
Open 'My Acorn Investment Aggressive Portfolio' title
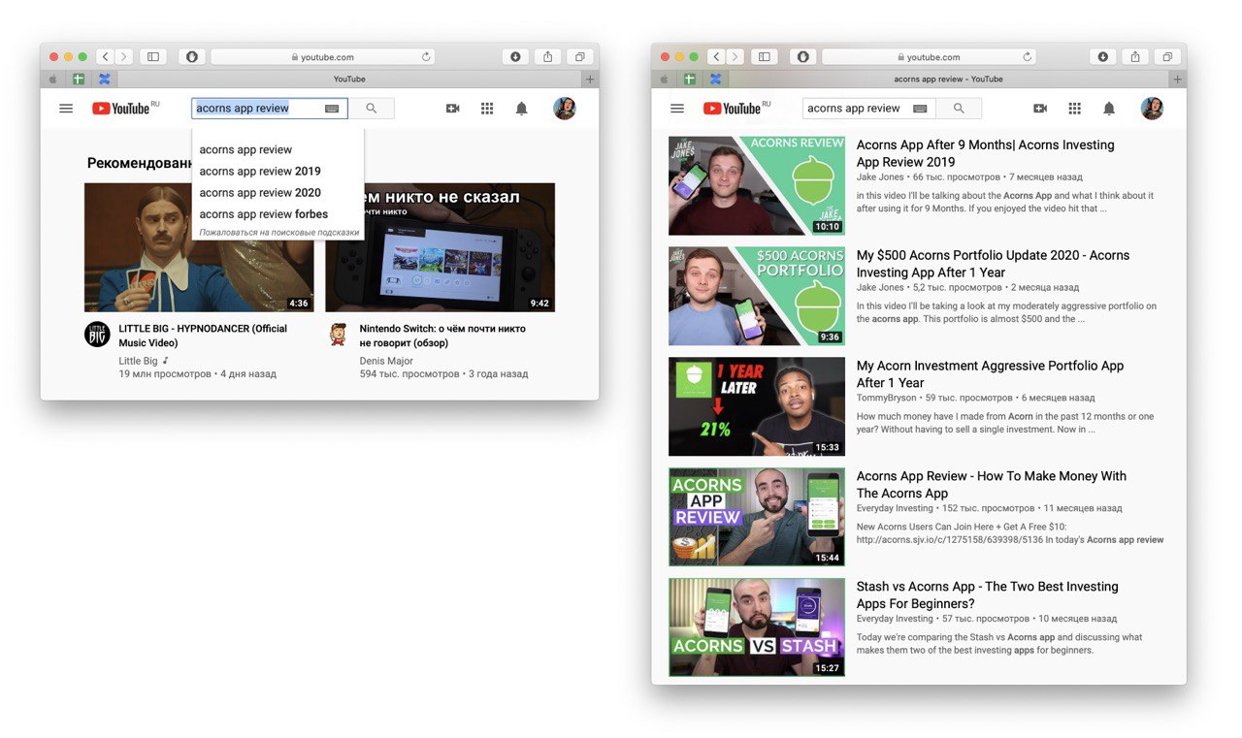(x=990, y=374)
